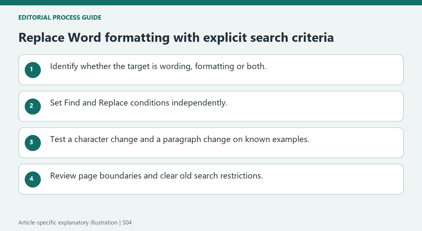The height and width of the screenshot is (231, 422).
Task: Select the text 'Identify whether the target is wording, formatting or both.'
Action: click(x=158, y=66)
